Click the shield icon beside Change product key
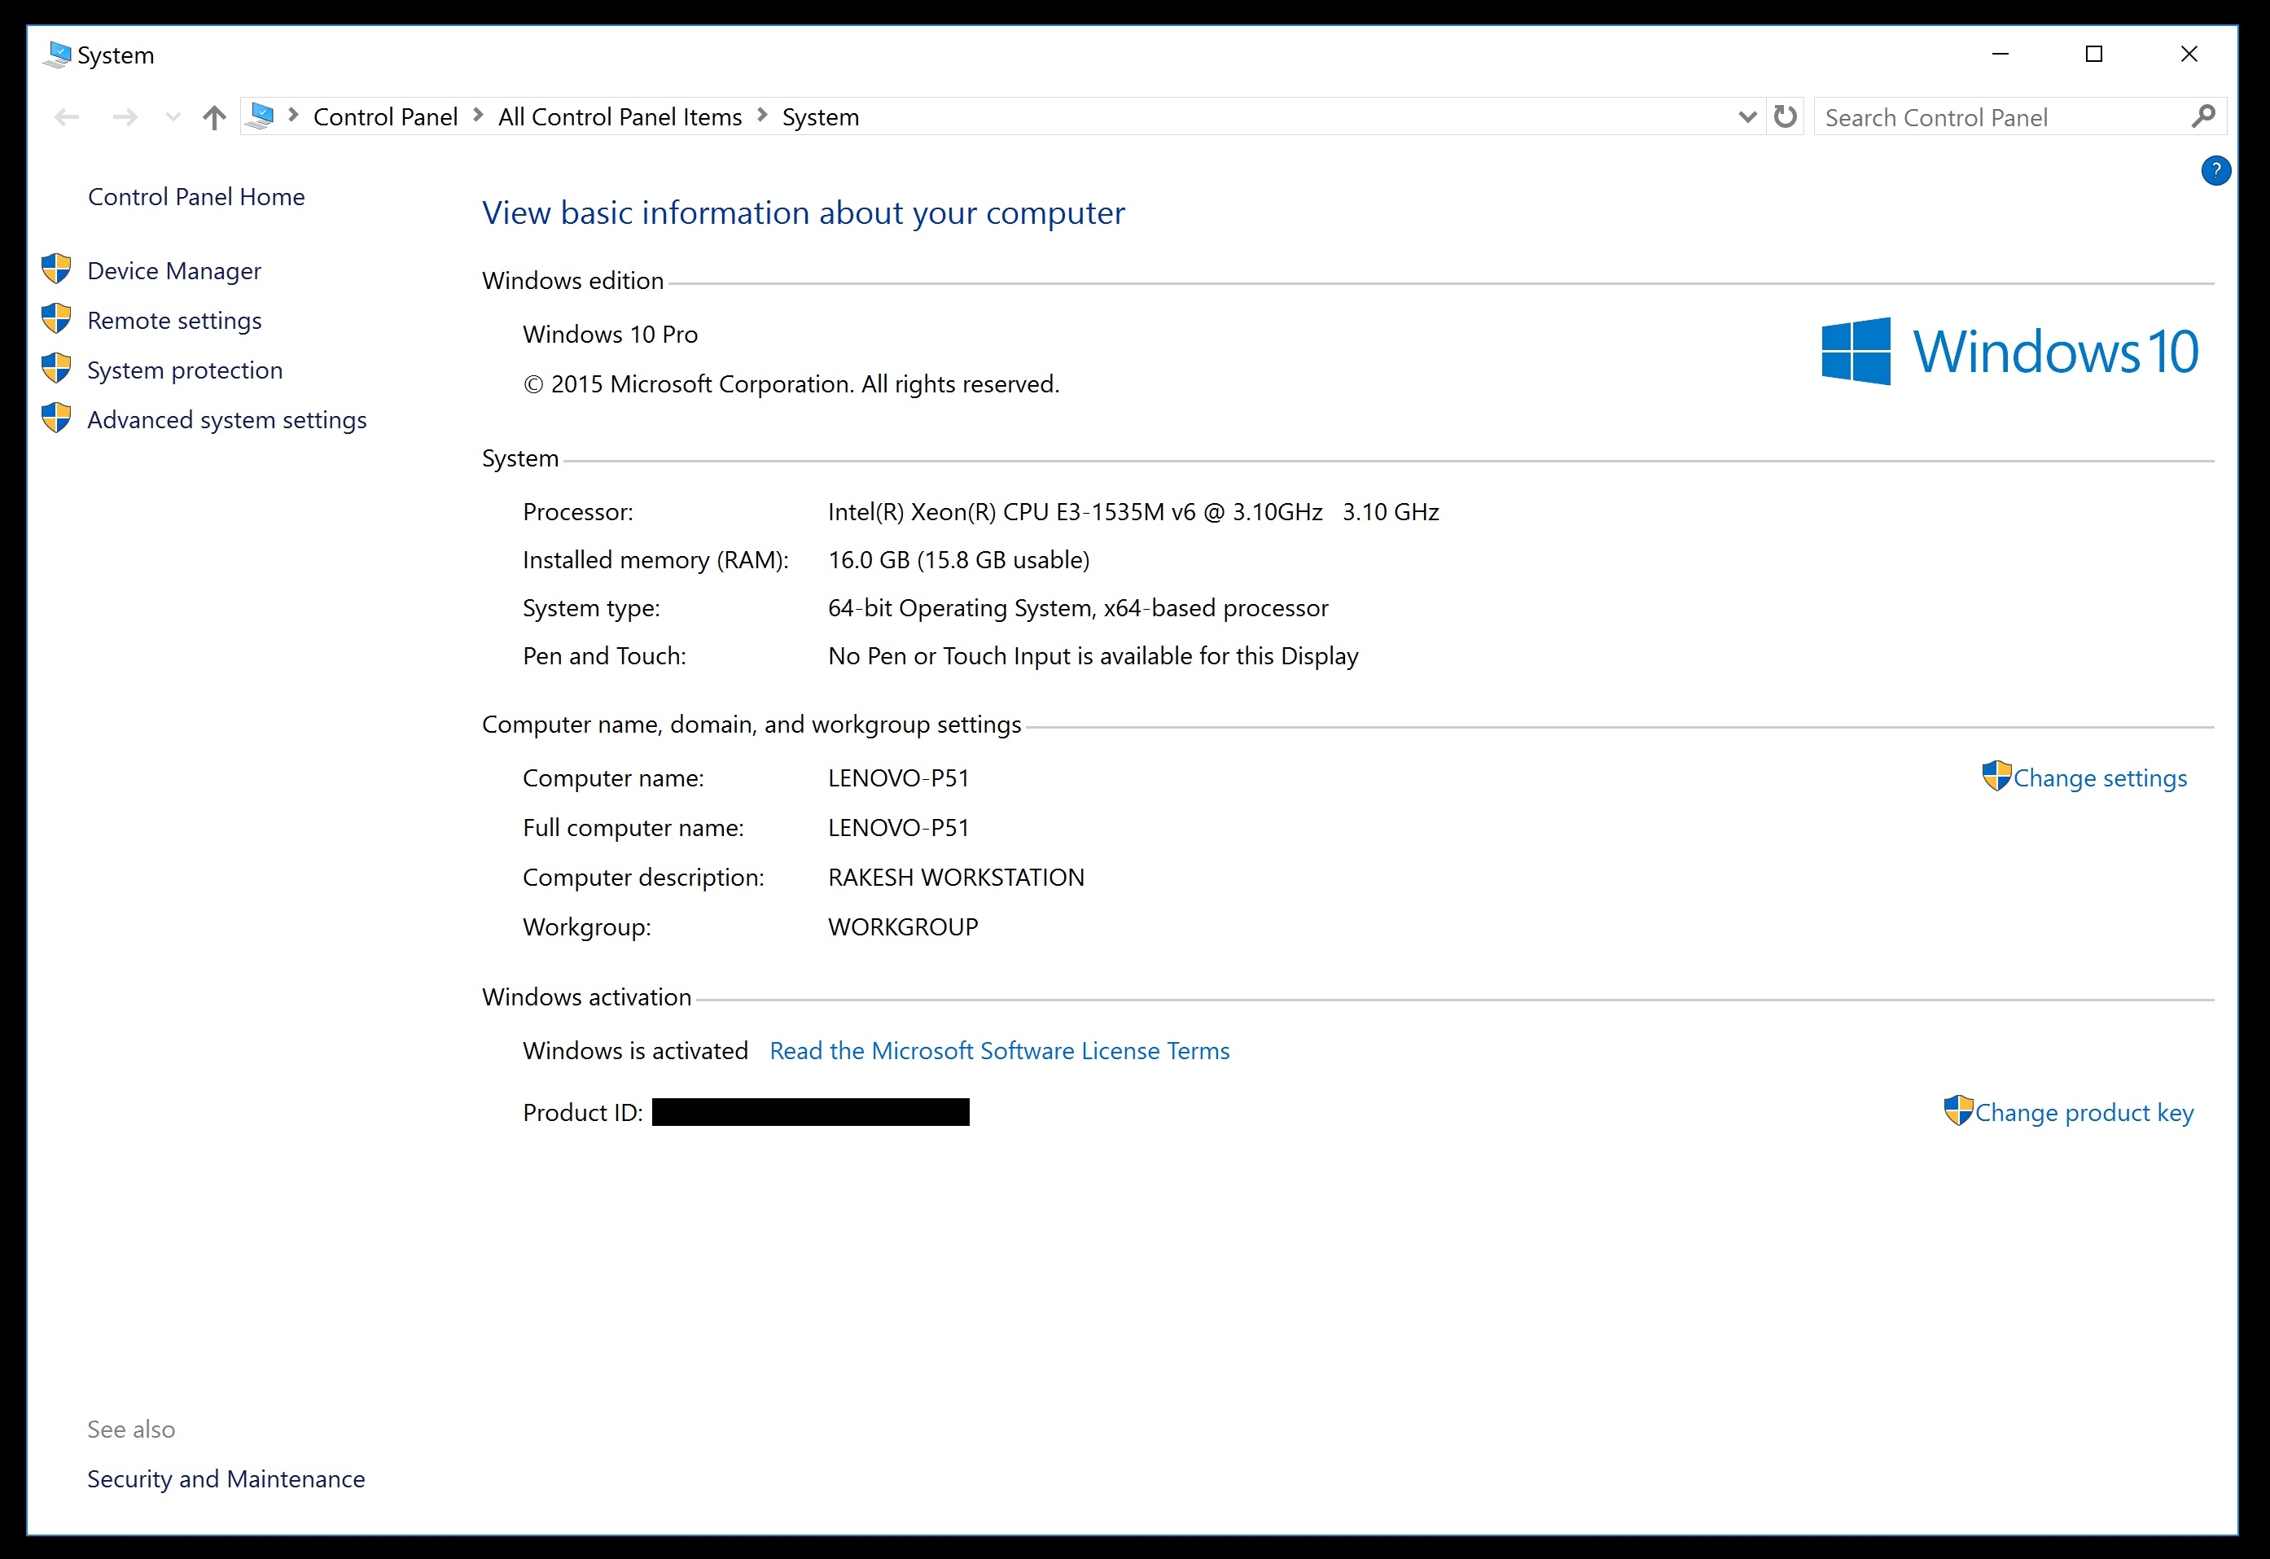This screenshot has width=2270, height=1559. [1957, 1110]
